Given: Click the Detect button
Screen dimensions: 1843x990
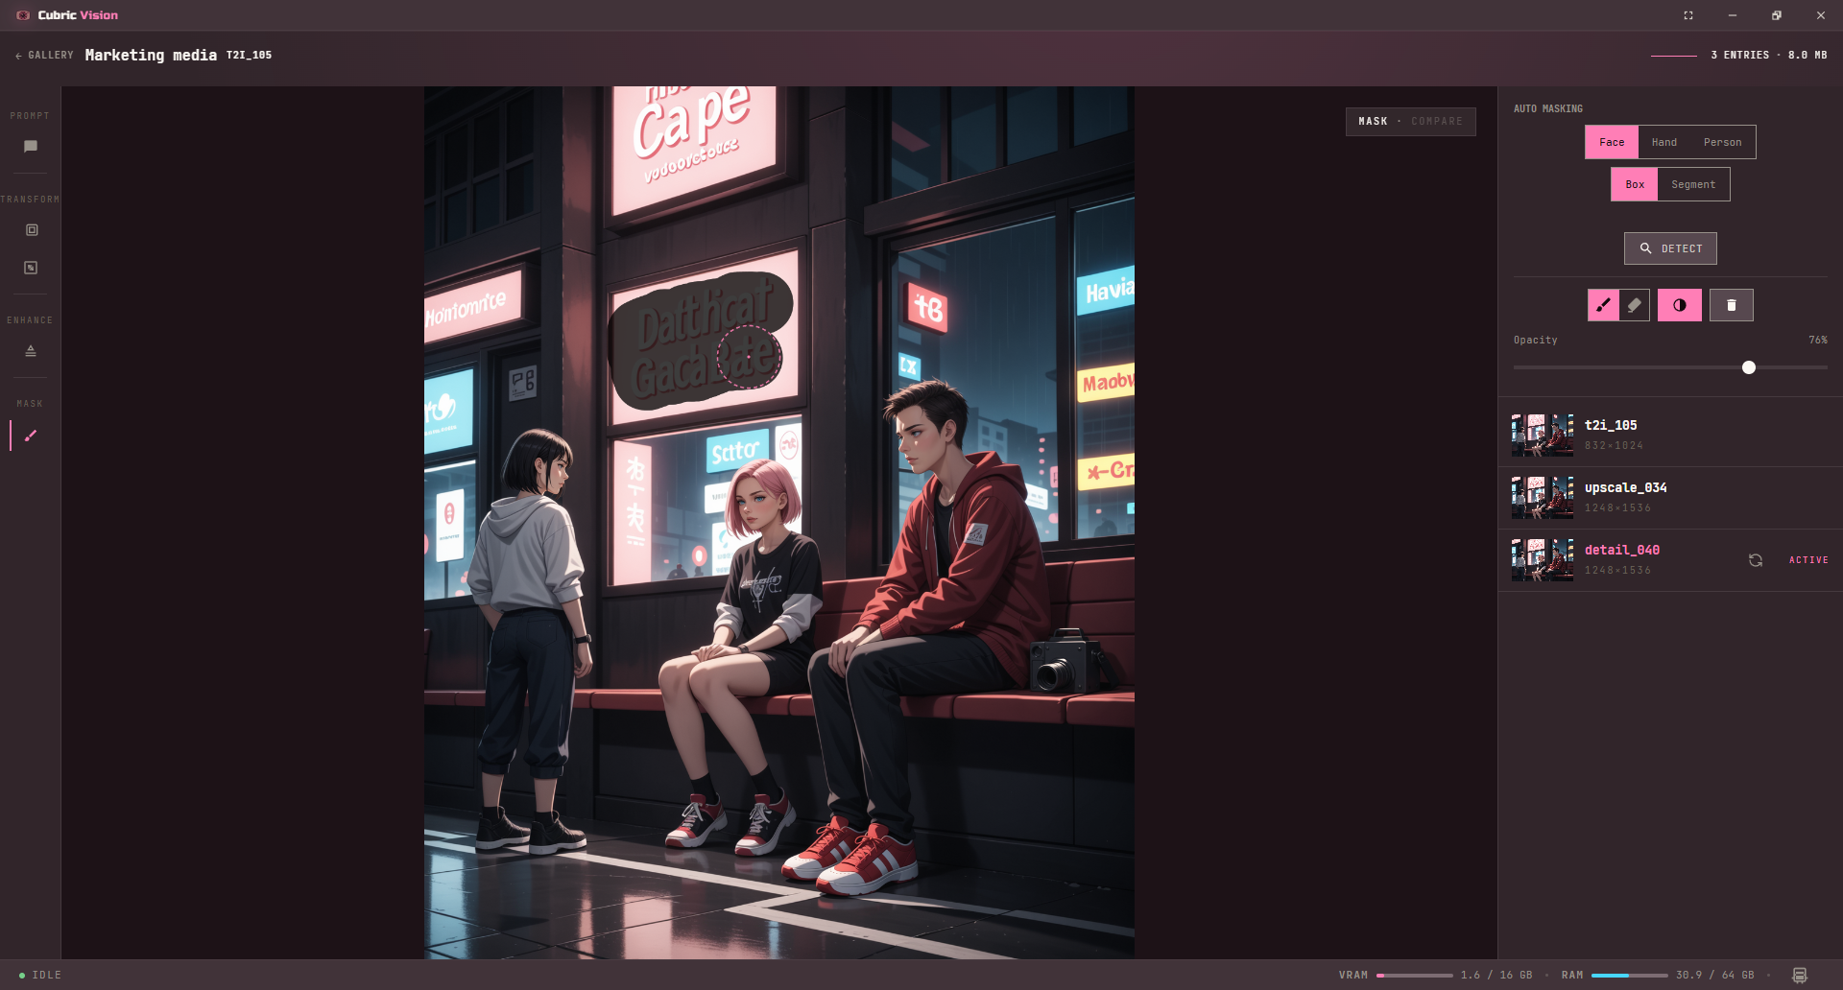Looking at the screenshot, I should tap(1670, 248).
